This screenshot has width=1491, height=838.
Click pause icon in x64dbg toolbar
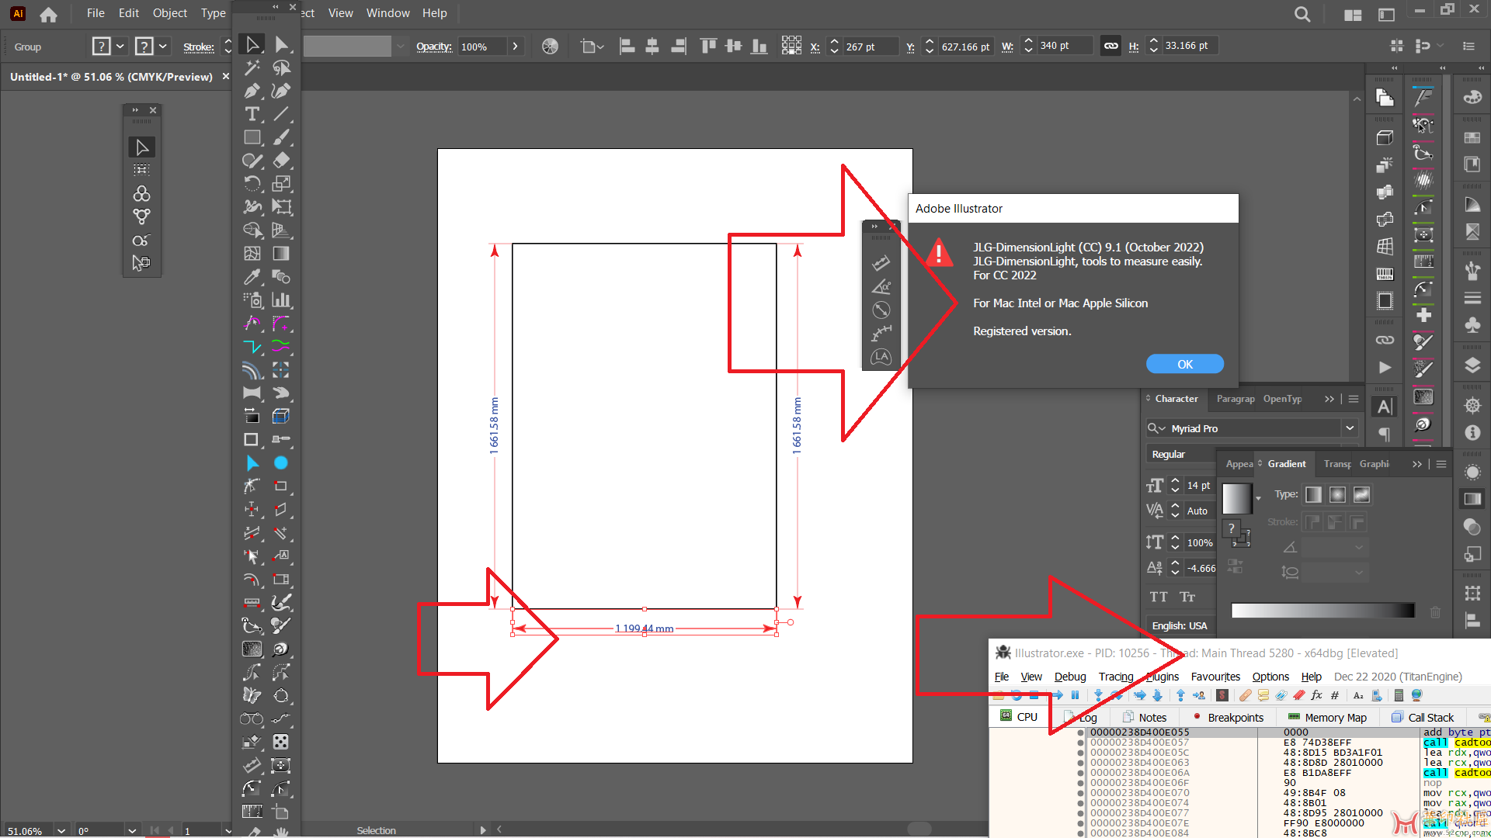click(1075, 695)
